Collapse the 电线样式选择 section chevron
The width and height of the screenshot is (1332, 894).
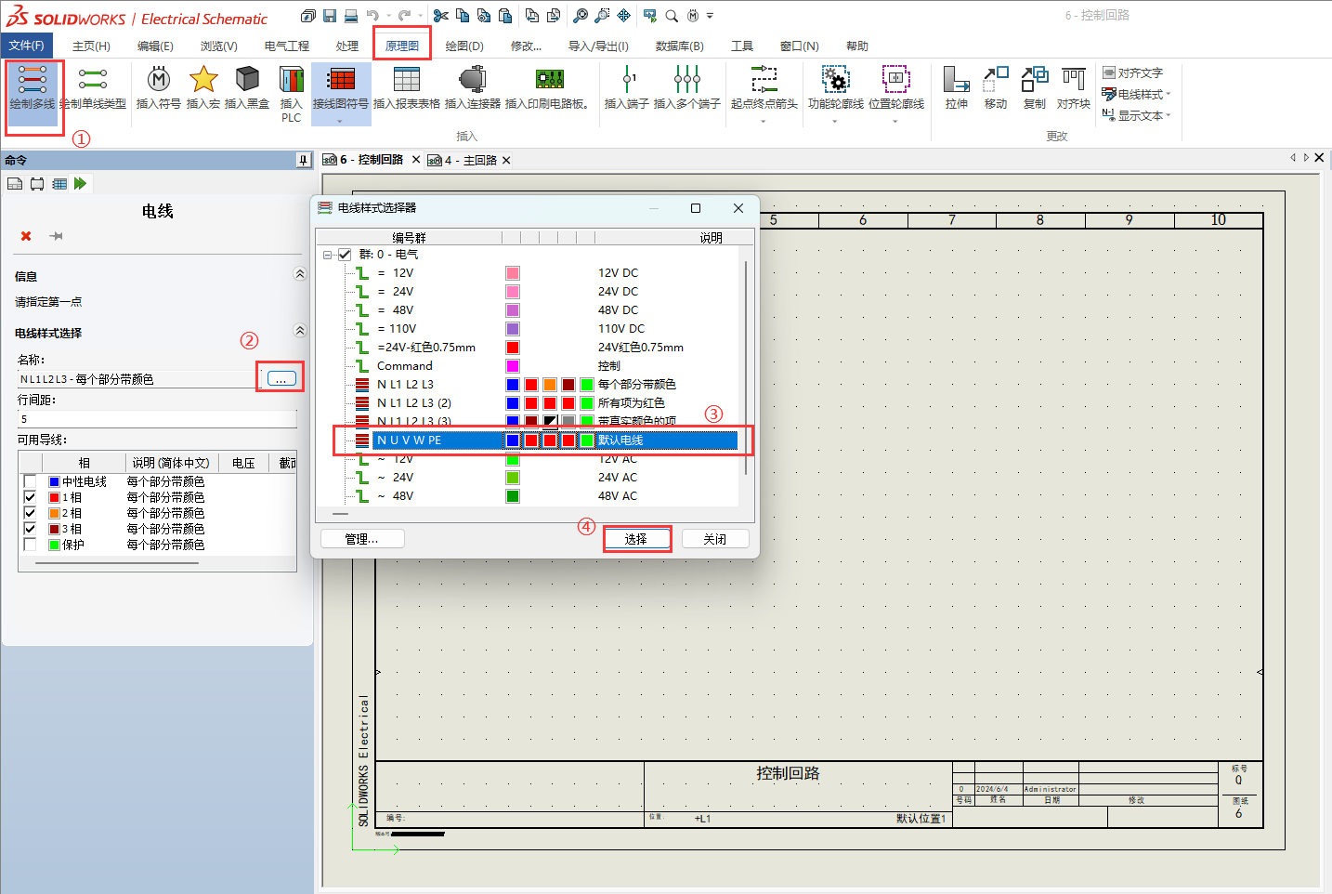299,331
